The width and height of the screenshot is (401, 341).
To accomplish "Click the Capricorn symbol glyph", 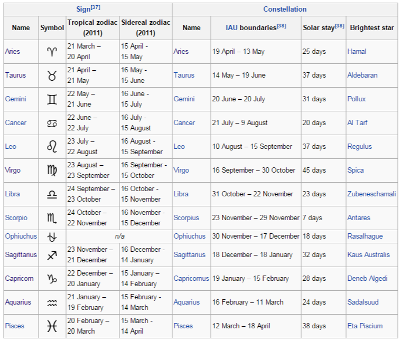I will 52,279.
